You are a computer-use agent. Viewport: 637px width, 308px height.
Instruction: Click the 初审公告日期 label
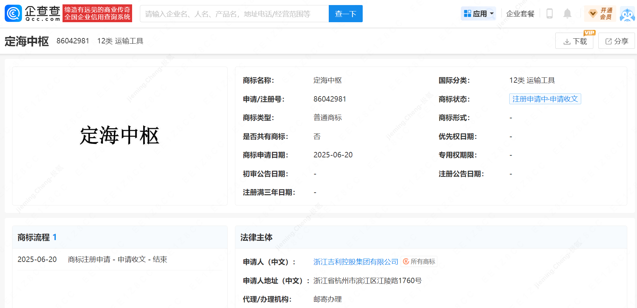click(266, 174)
